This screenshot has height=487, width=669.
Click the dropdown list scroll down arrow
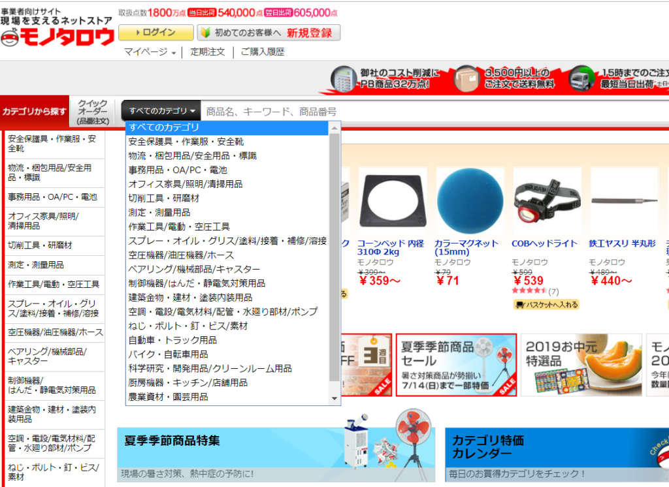(x=334, y=398)
